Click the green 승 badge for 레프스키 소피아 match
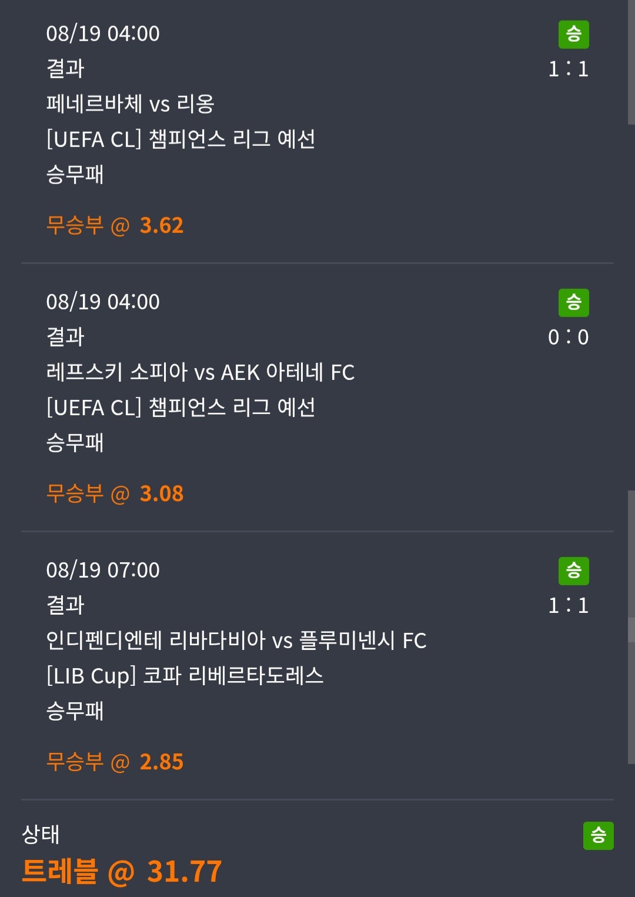This screenshot has height=897, width=635. pyautogui.click(x=573, y=302)
